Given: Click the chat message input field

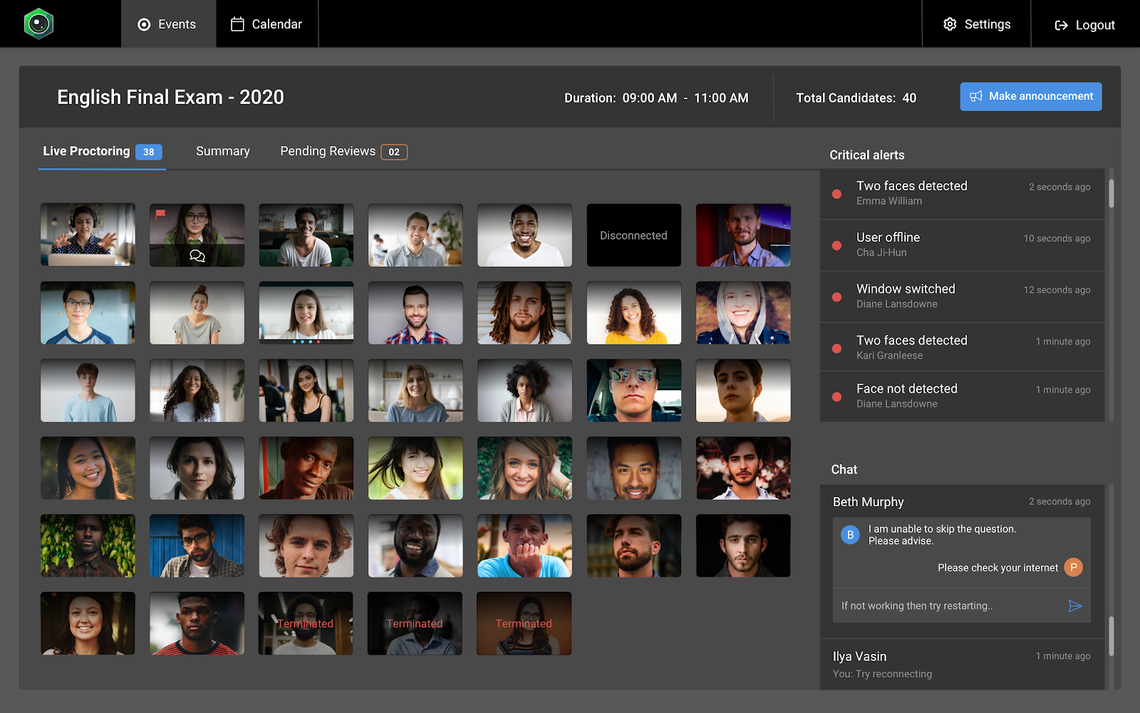Looking at the screenshot, I should pos(948,606).
